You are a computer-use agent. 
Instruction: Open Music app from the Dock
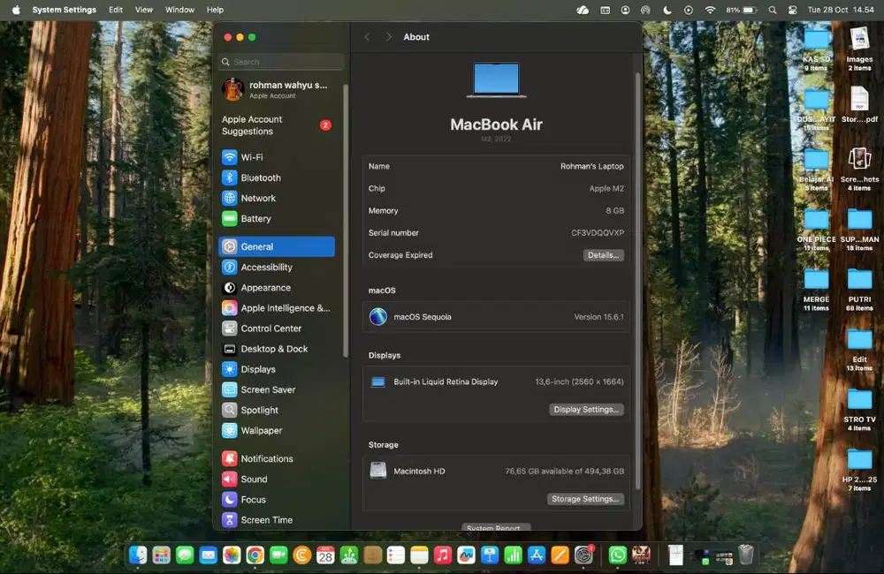tap(443, 556)
